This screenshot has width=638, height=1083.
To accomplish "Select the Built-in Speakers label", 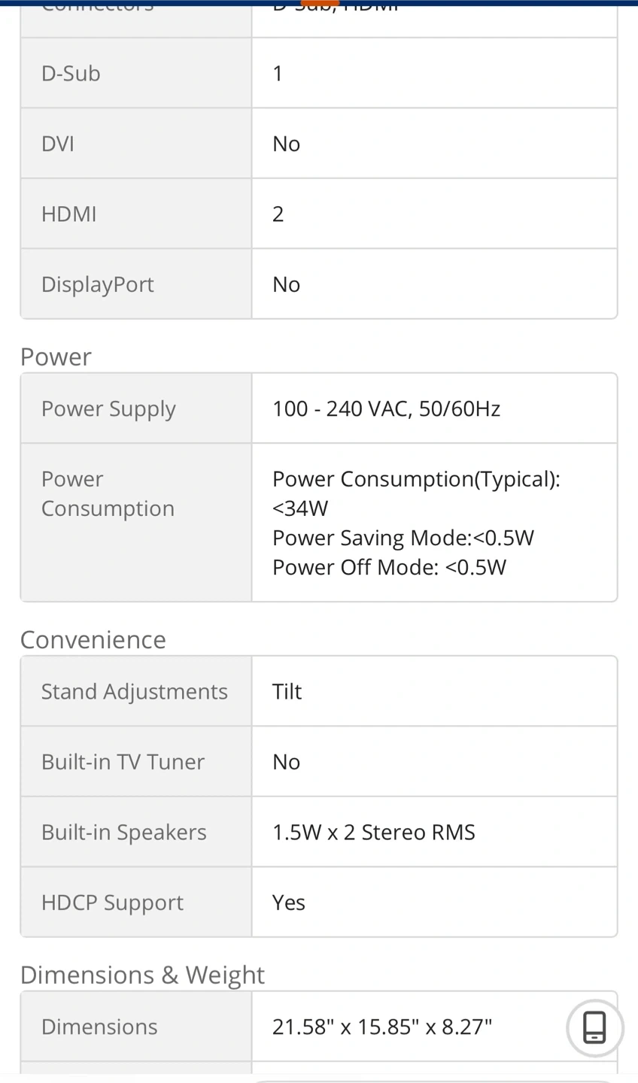I will pyautogui.click(x=124, y=832).
